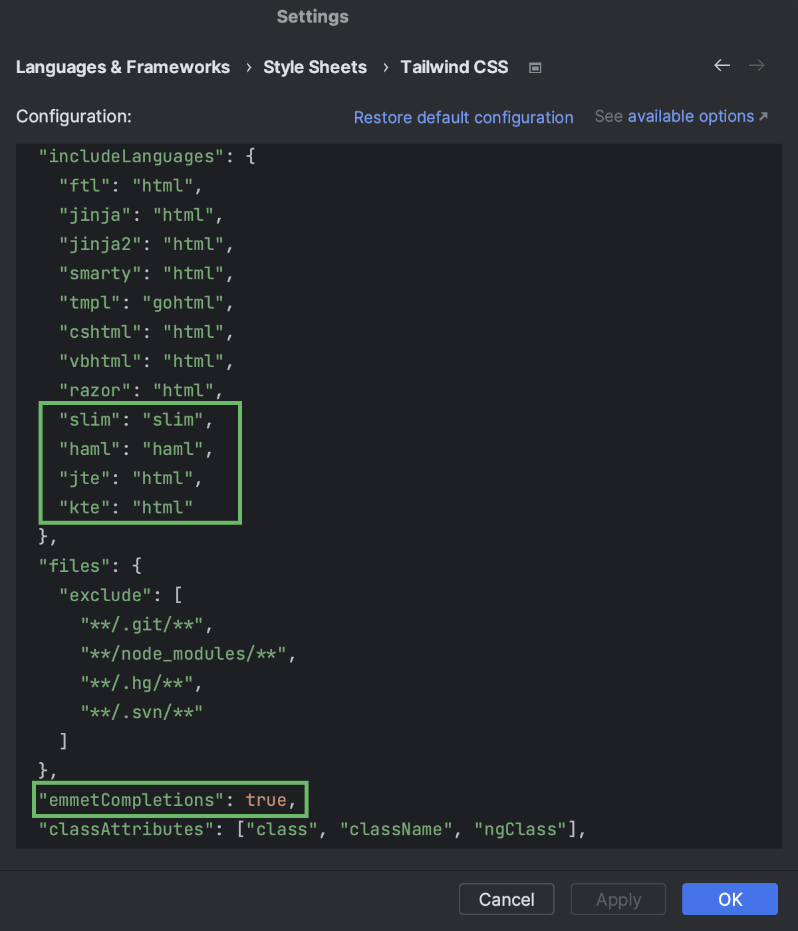Navigate to the Style Sheets breadcrumb
This screenshot has width=798, height=931.
point(315,67)
